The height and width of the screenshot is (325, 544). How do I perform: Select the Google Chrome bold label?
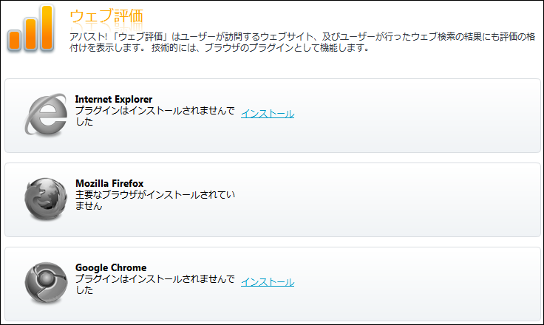pos(111,267)
